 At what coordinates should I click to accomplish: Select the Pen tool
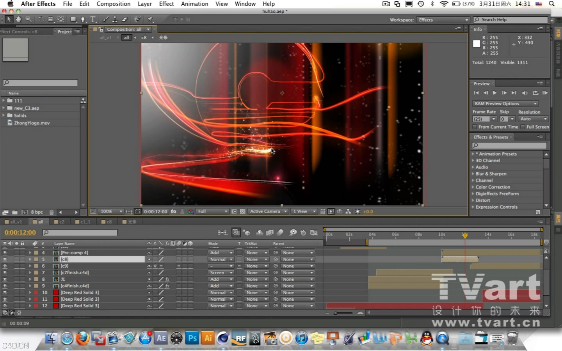click(x=83, y=19)
